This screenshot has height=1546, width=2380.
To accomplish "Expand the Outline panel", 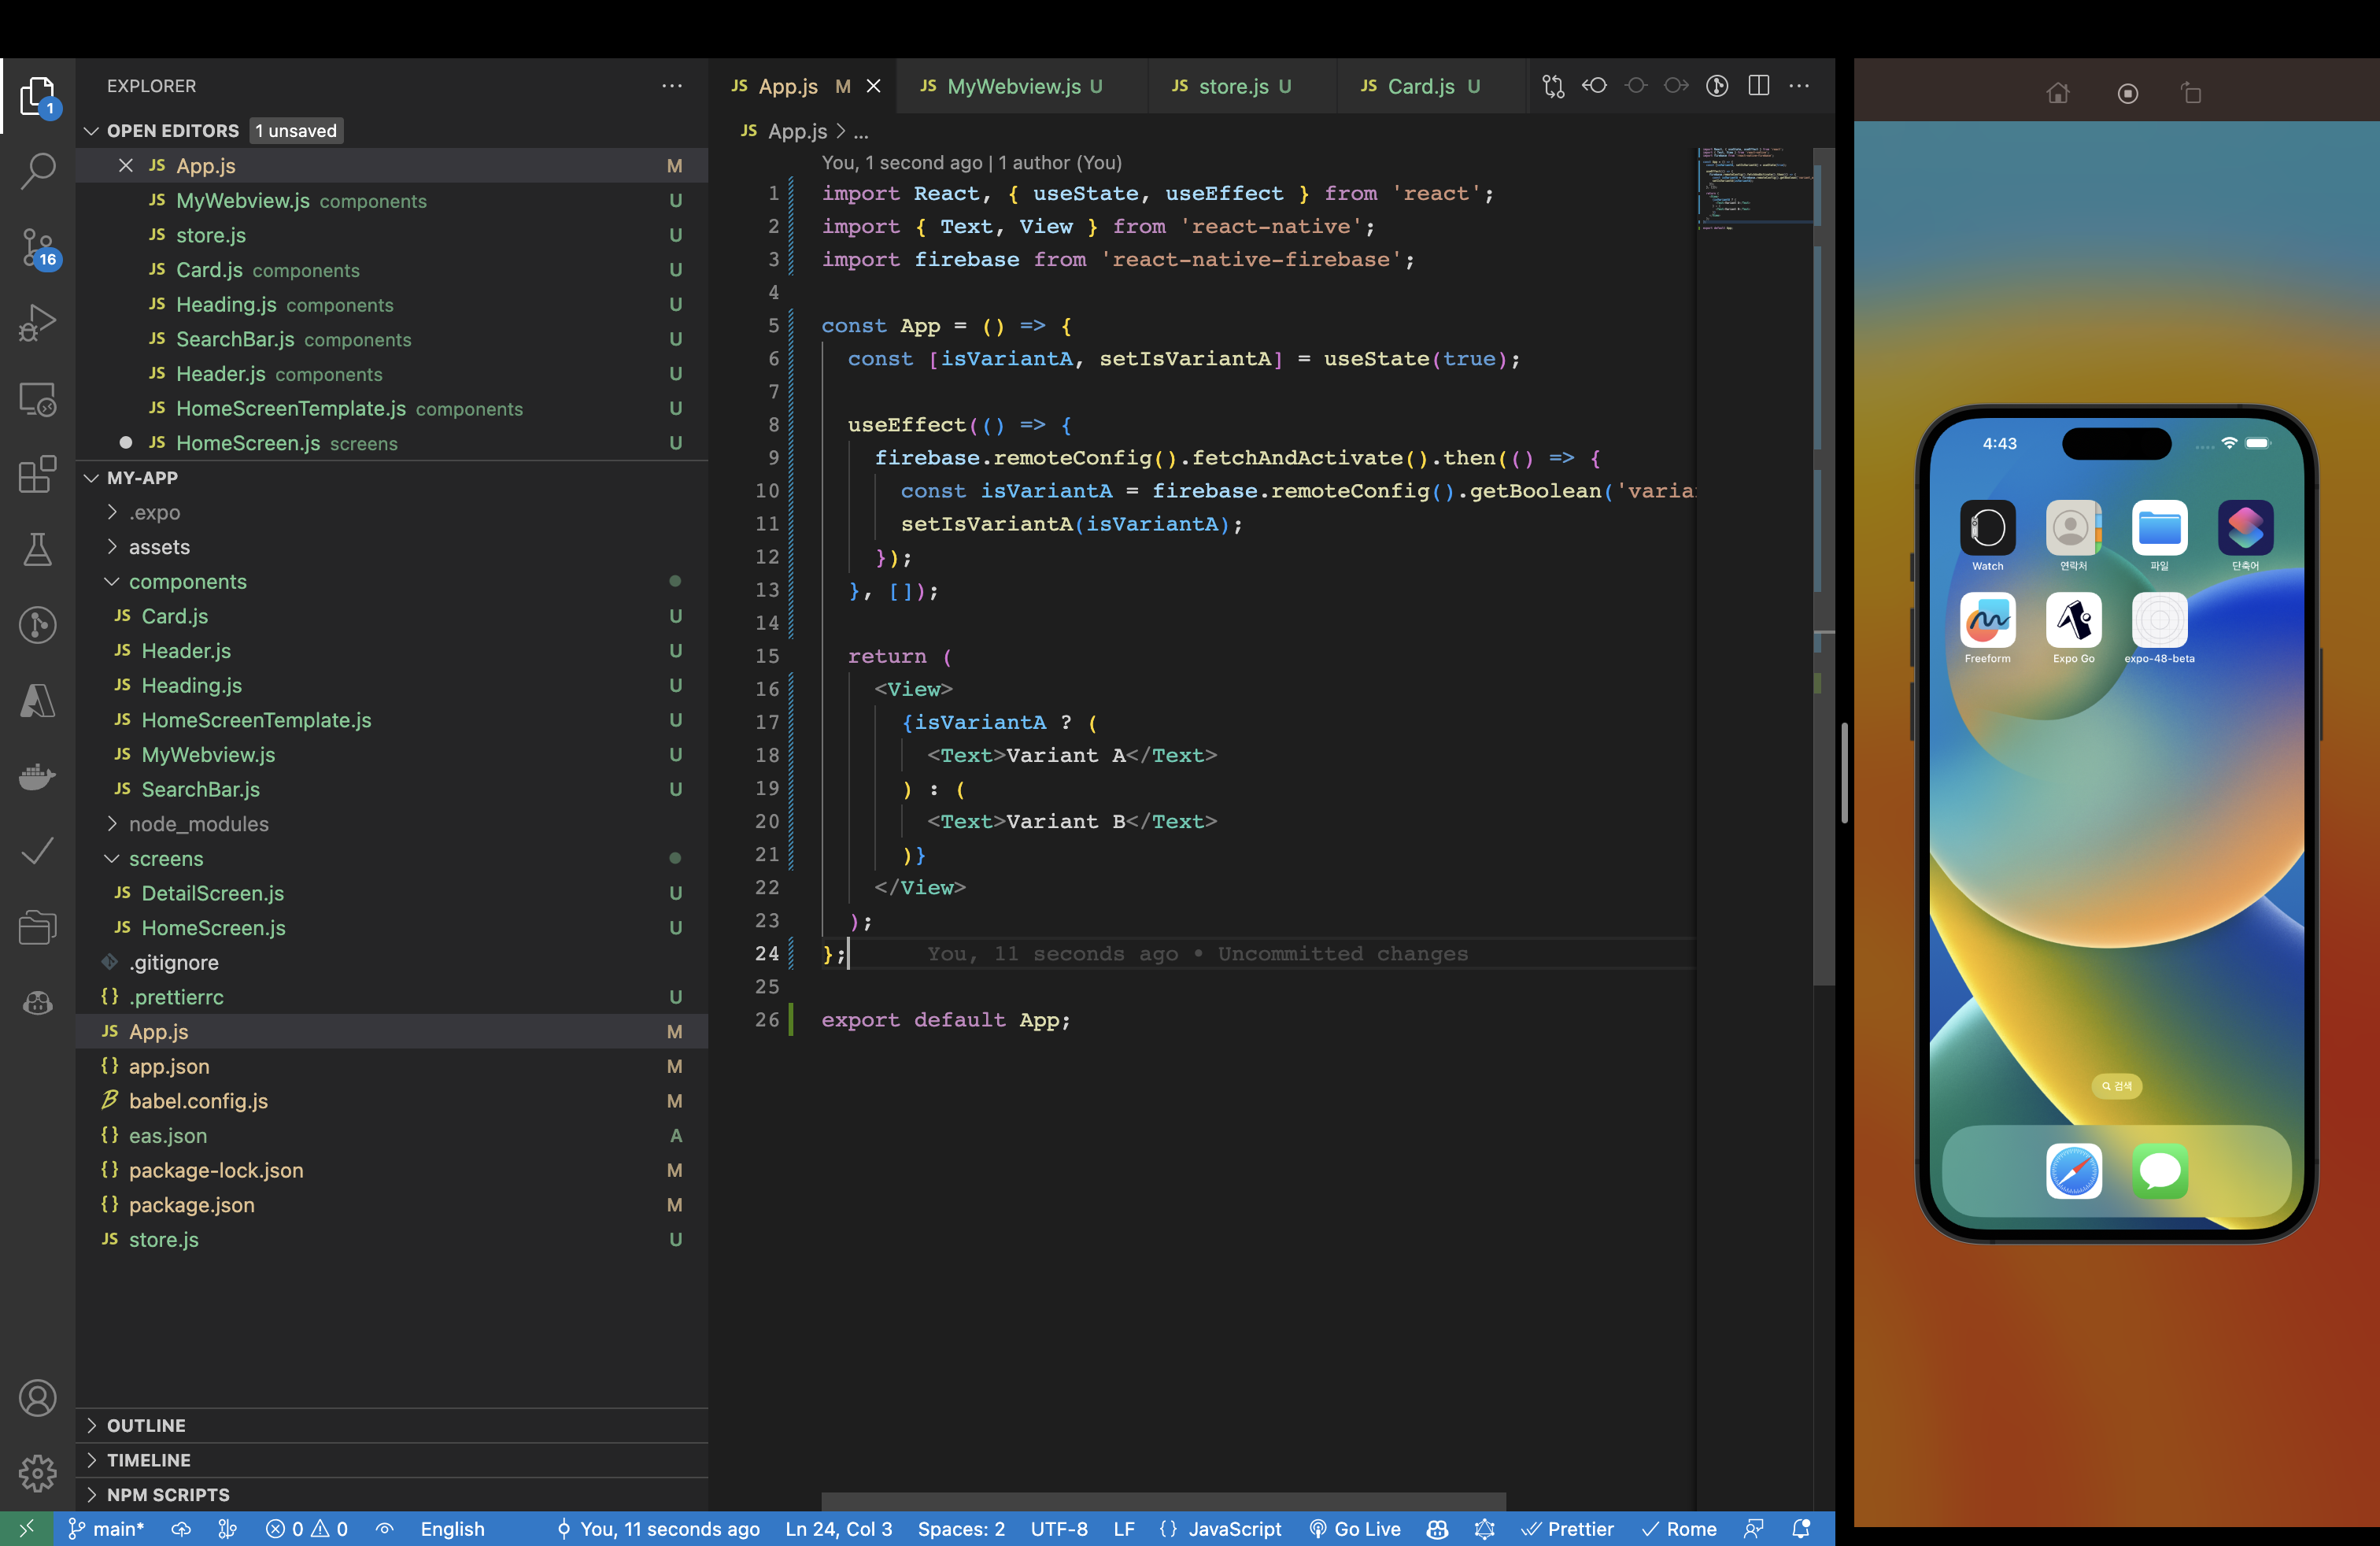I will (146, 1425).
